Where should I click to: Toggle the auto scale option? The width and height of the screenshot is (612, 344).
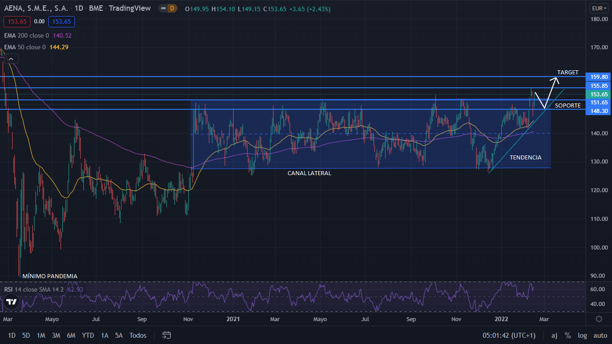point(600,335)
